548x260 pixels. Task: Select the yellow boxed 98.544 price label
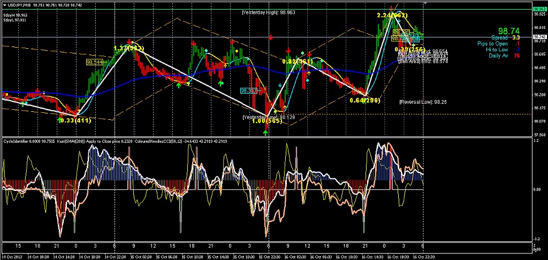[x=94, y=62]
